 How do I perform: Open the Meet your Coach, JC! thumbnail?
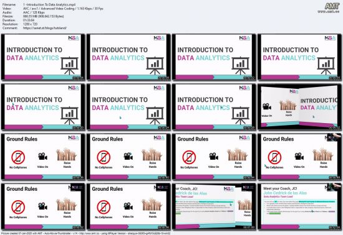(x=299, y=206)
